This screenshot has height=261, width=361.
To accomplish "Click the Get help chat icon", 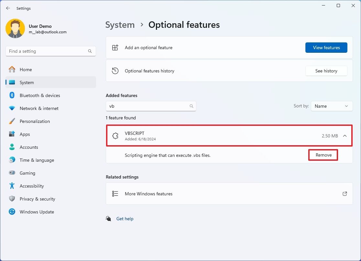I will point(108,219).
